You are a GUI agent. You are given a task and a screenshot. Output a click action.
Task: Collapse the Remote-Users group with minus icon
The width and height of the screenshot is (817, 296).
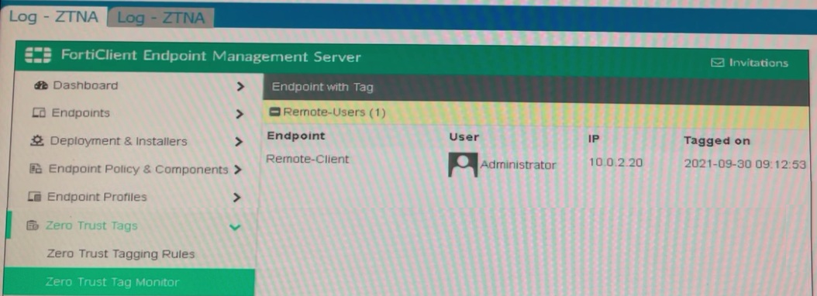point(275,112)
